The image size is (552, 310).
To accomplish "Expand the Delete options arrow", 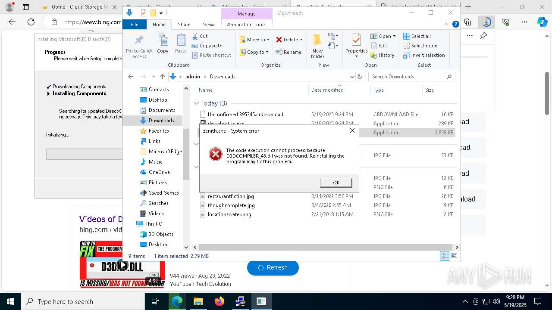I will tap(301, 40).
